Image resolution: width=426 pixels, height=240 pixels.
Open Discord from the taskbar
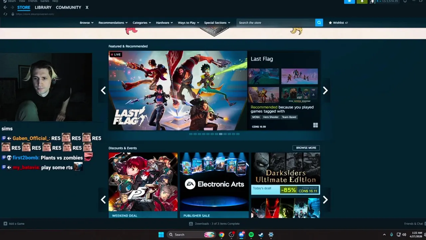pos(241,235)
